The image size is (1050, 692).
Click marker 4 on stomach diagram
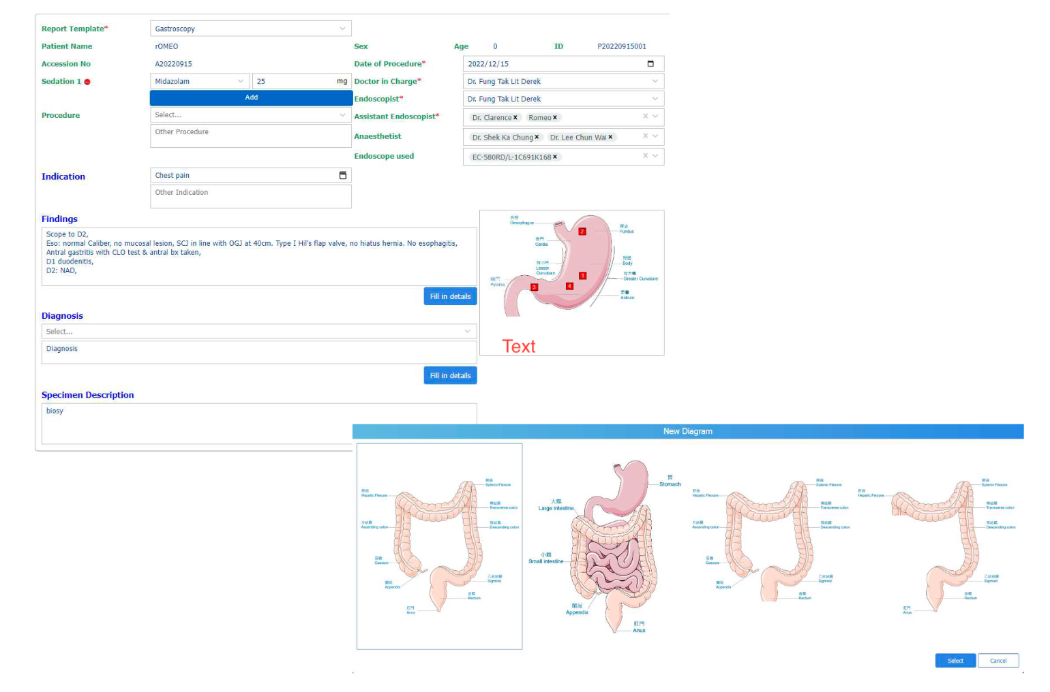point(570,286)
